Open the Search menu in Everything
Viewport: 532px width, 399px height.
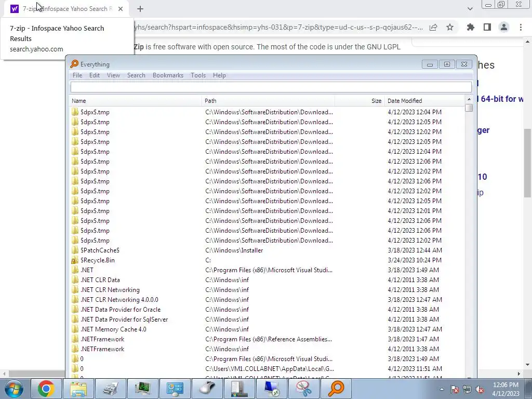coord(136,75)
